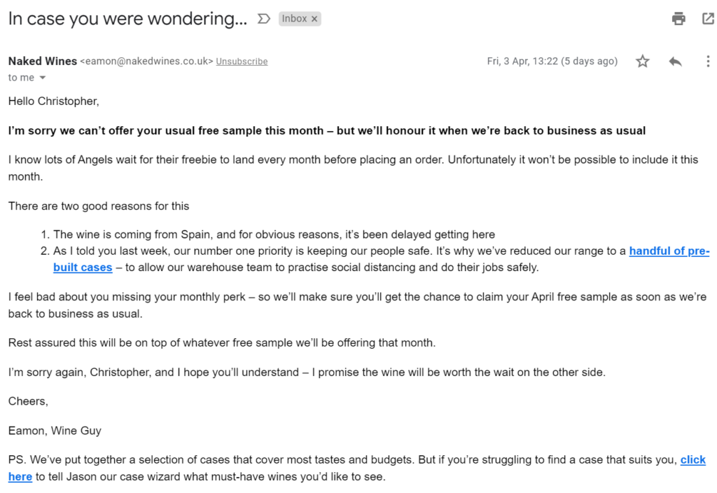
Task: Open the "handful of pre-built cases" link
Action: point(669,251)
